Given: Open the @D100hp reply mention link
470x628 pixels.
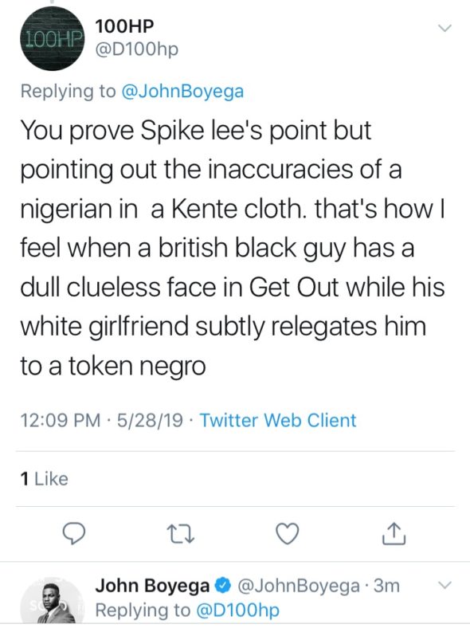Looking at the screenshot, I should click(x=237, y=610).
